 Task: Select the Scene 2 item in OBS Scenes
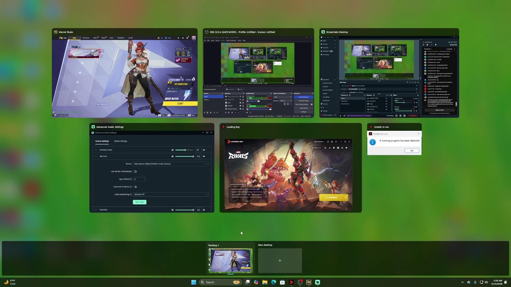click(x=213, y=99)
